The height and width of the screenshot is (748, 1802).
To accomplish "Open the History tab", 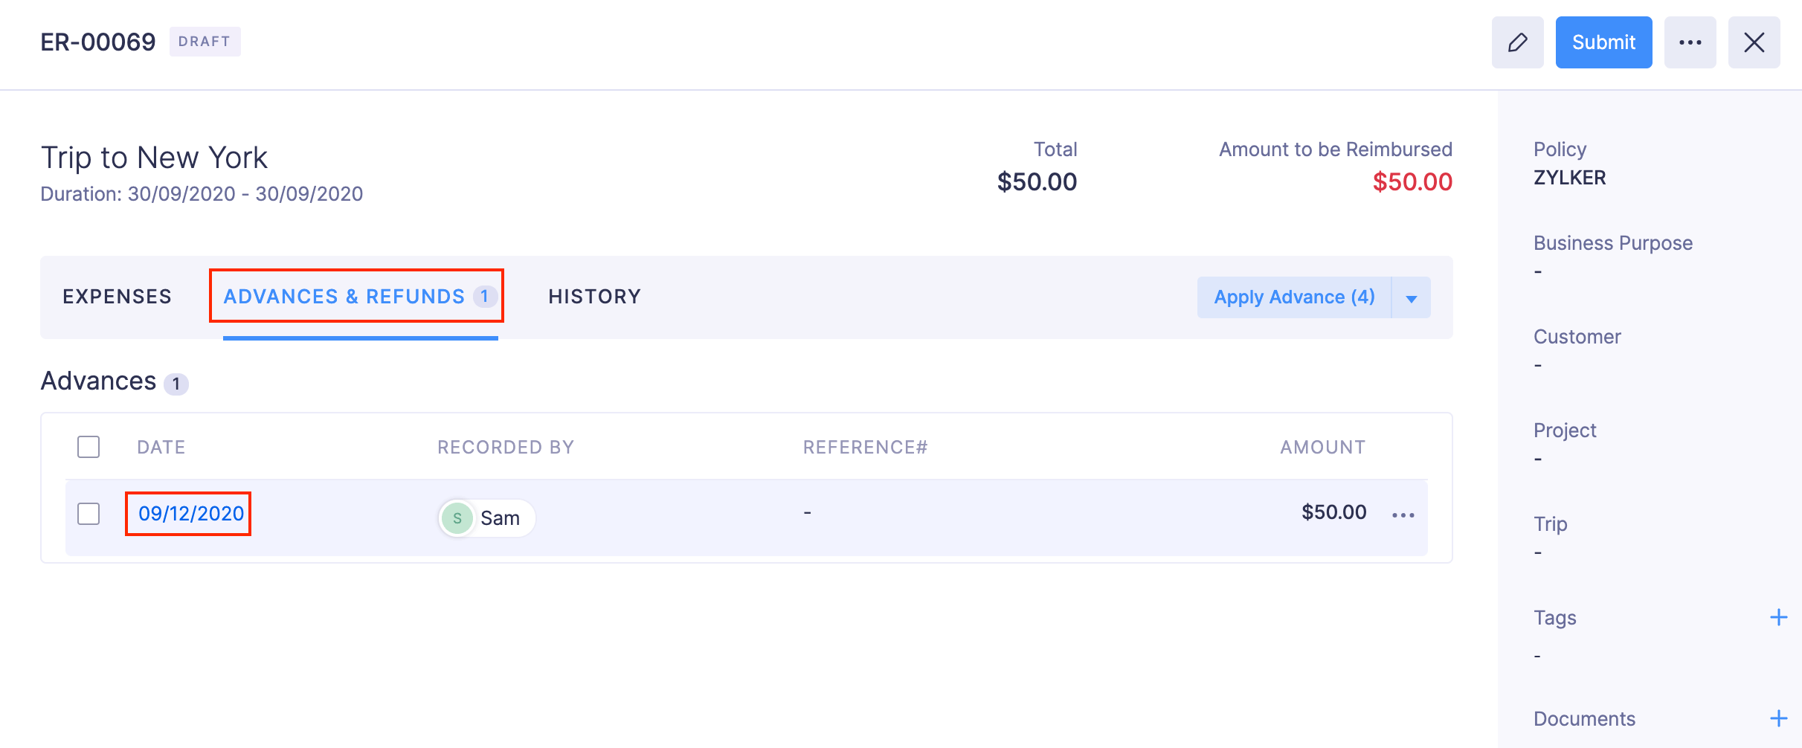I will click(x=594, y=297).
